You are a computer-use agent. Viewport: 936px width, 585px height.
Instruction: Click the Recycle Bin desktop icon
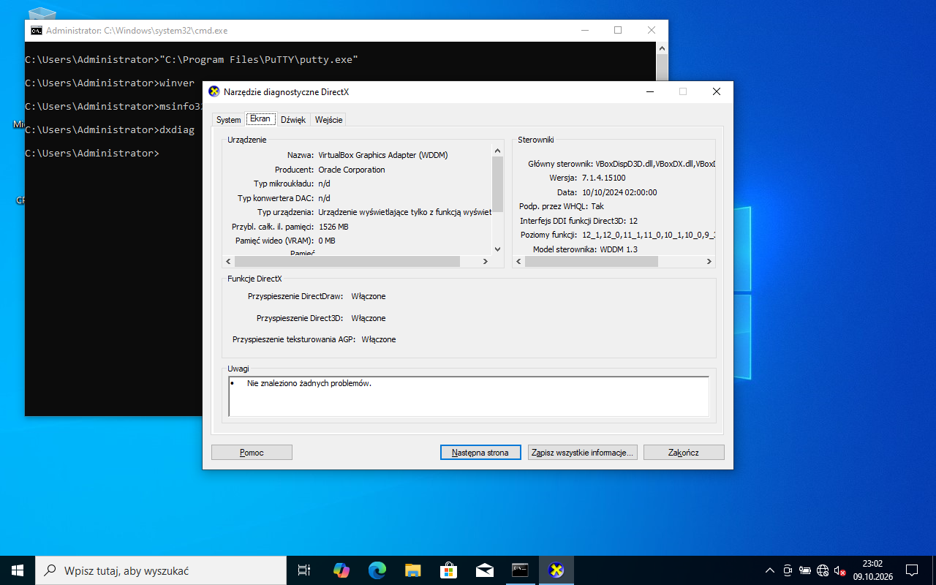[42, 15]
